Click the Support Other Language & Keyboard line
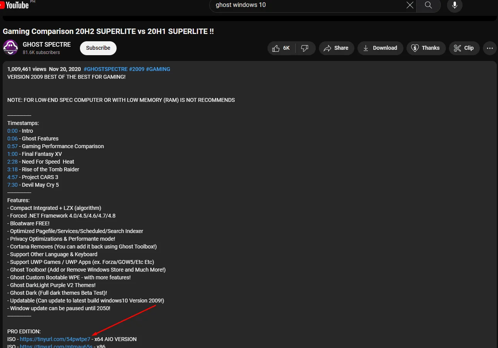 [52, 254]
